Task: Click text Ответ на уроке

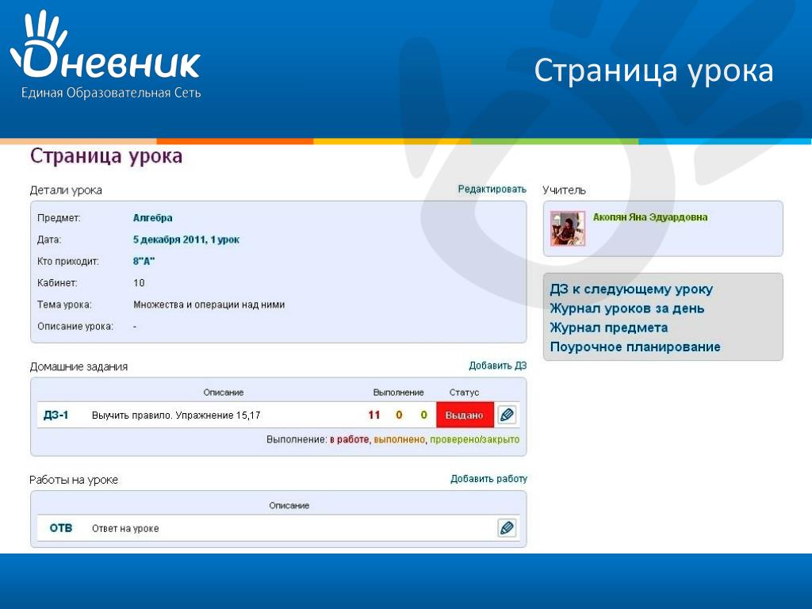Action: 125,528
